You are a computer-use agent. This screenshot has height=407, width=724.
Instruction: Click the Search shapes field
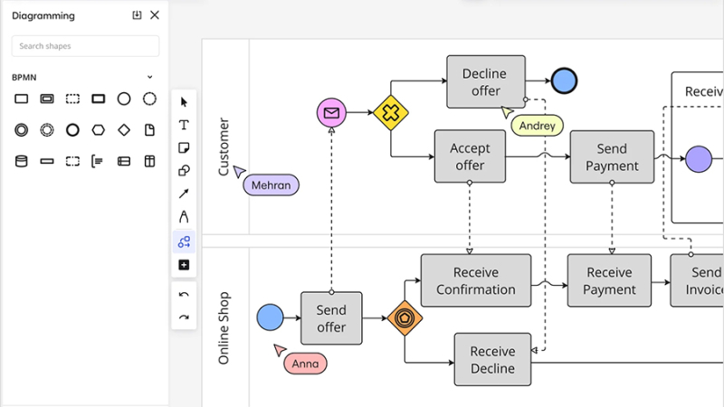pyautogui.click(x=85, y=46)
